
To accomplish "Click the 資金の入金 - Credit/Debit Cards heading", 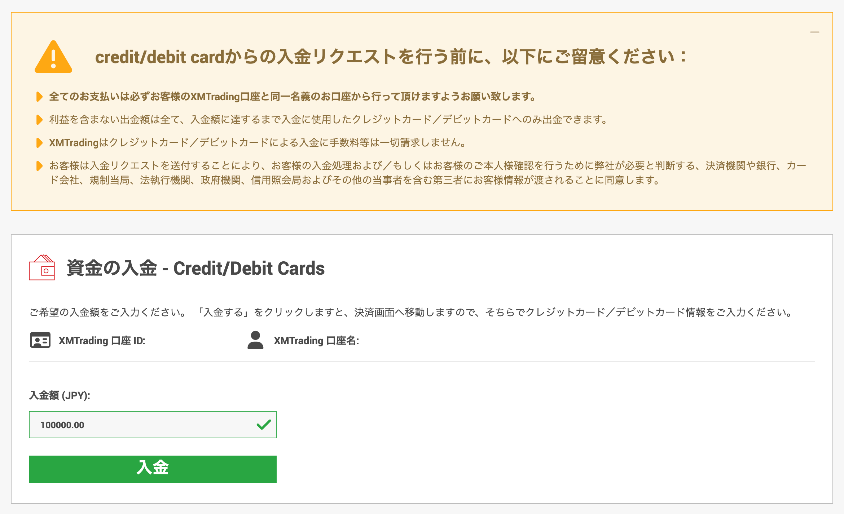I will (195, 268).
